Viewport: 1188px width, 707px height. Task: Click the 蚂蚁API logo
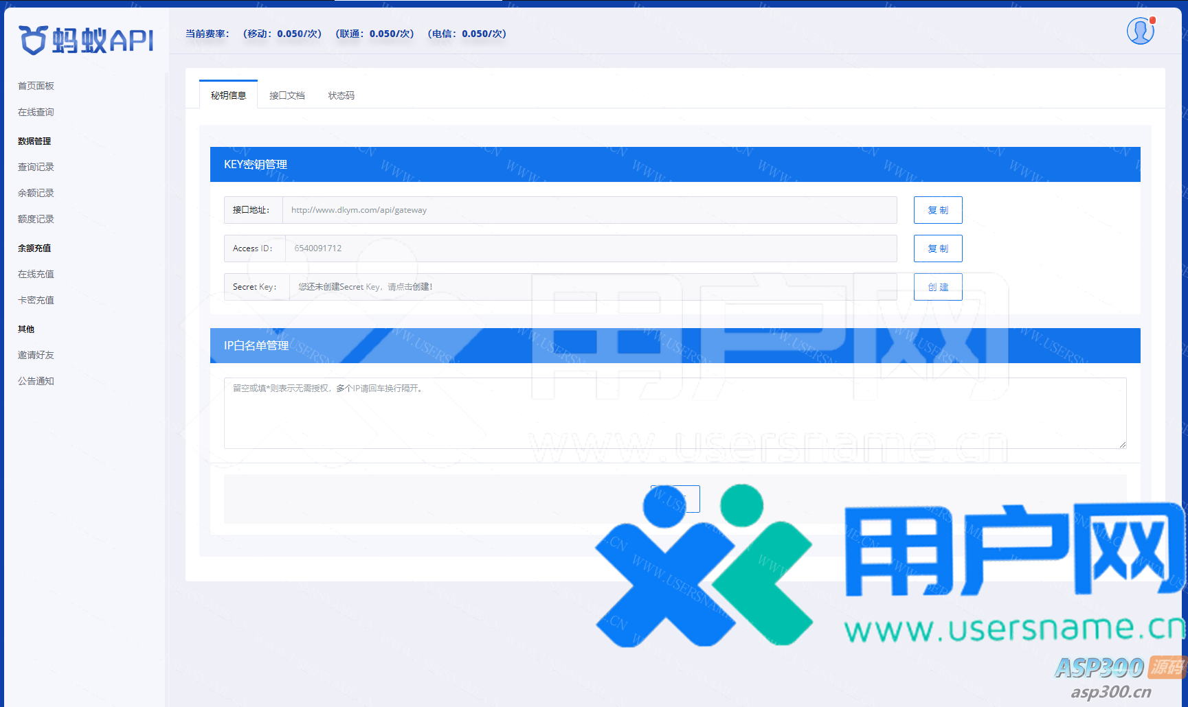[x=86, y=40]
